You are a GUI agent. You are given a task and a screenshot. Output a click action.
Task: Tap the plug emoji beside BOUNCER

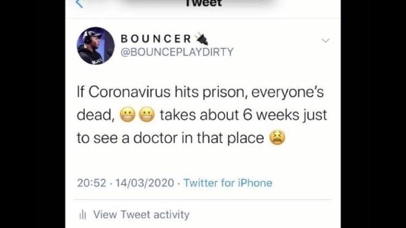click(x=202, y=39)
